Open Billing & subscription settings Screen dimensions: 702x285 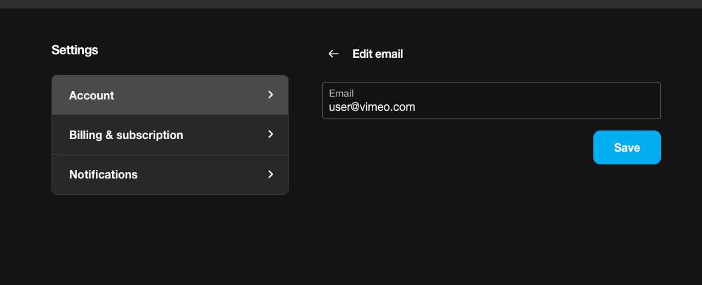(170, 135)
